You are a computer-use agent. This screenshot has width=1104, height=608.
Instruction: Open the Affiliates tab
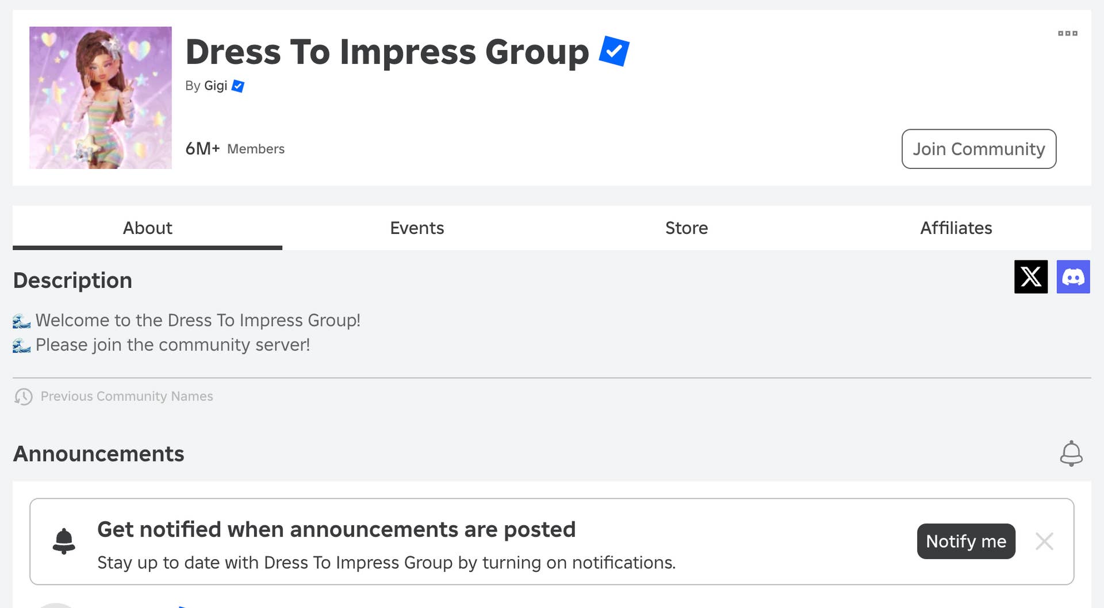[x=956, y=228]
